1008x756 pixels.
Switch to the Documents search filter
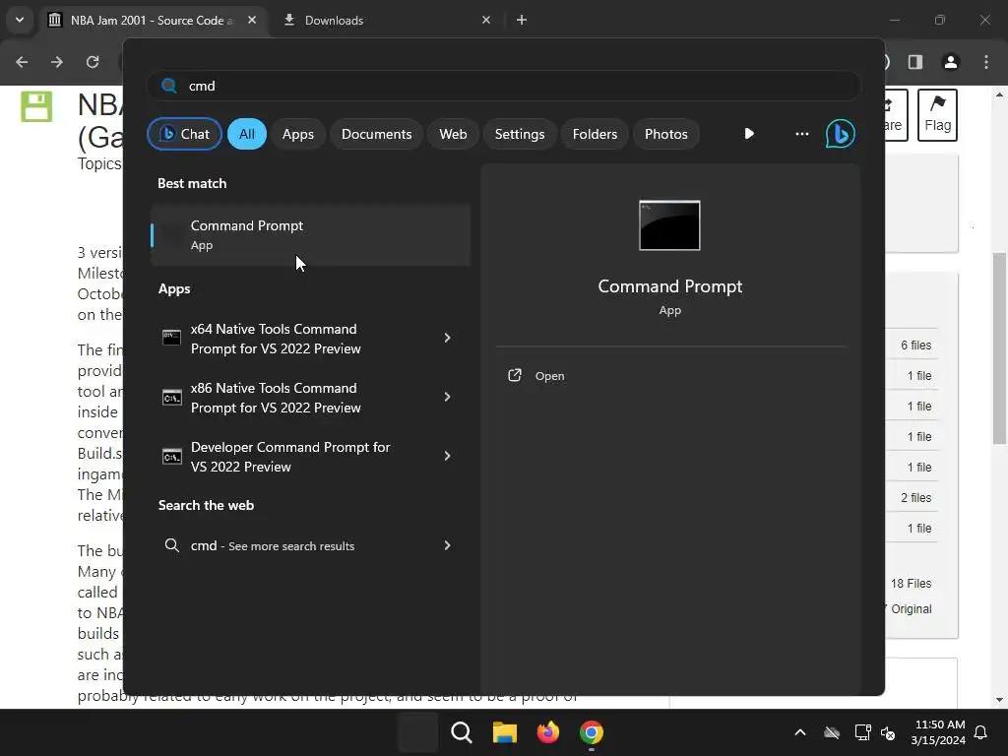pos(376,134)
